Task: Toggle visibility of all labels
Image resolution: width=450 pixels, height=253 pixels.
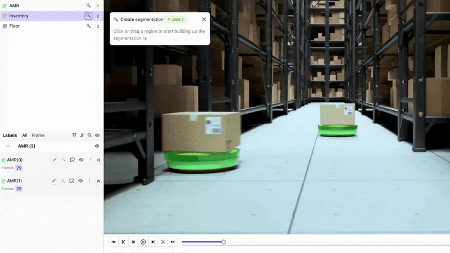Action: pyautogui.click(x=97, y=135)
